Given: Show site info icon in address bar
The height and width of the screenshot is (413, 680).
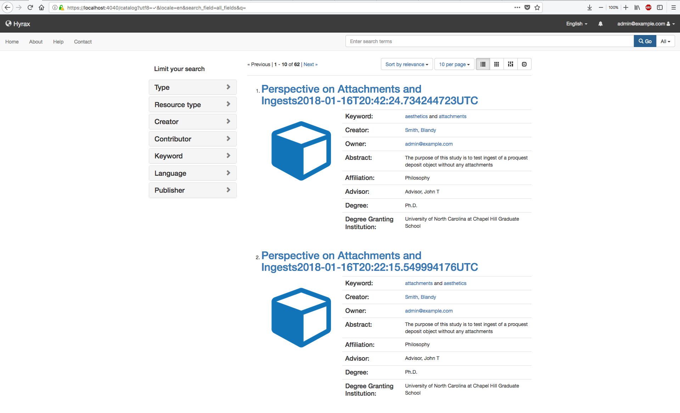Looking at the screenshot, I should point(55,7).
